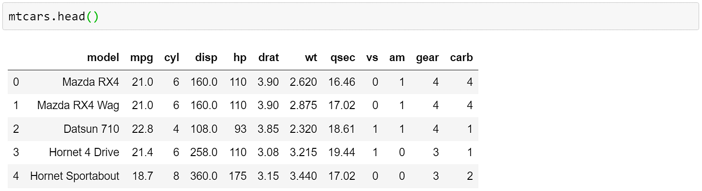This screenshot has width=702, height=191.
Task: Click the cyl column header
Action: pyautogui.click(x=172, y=58)
